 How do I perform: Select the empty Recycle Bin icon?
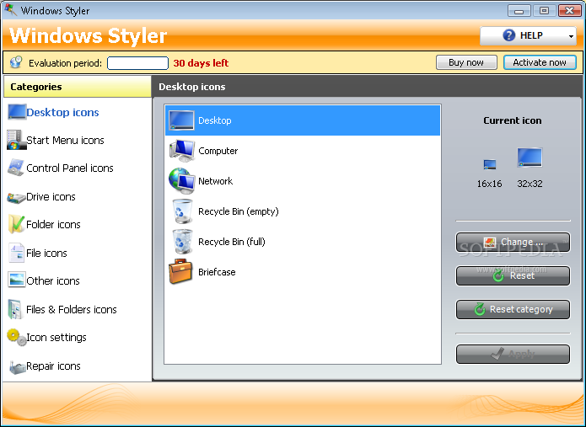pyautogui.click(x=182, y=211)
